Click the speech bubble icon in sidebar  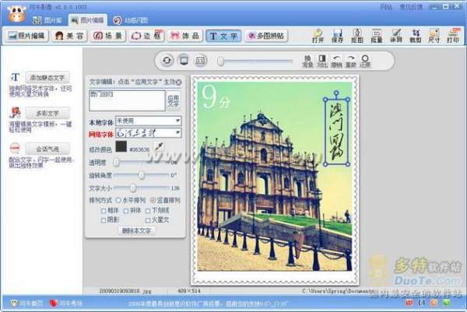coord(15,148)
